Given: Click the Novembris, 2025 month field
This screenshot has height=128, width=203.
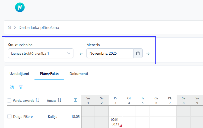Looking at the screenshot, I should click(110, 53).
